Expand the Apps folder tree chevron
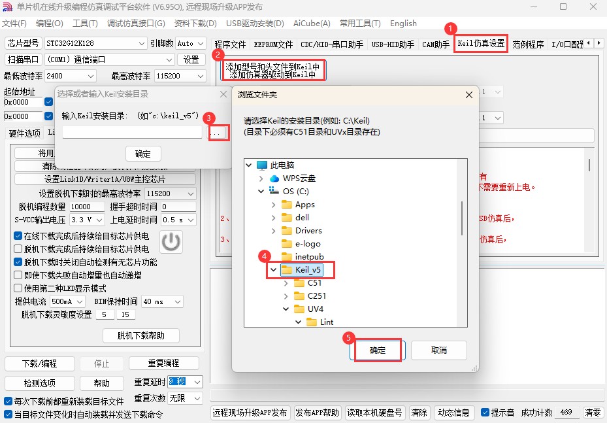The width and height of the screenshot is (607, 423). coord(273,205)
